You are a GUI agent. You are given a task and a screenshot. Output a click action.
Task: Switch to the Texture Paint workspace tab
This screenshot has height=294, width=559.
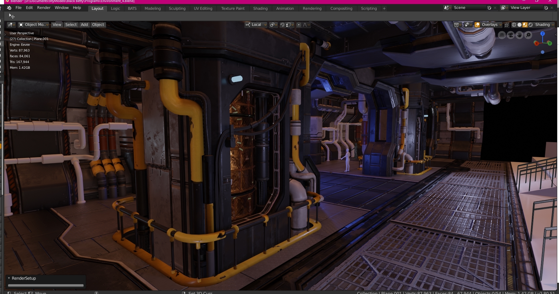tap(233, 9)
